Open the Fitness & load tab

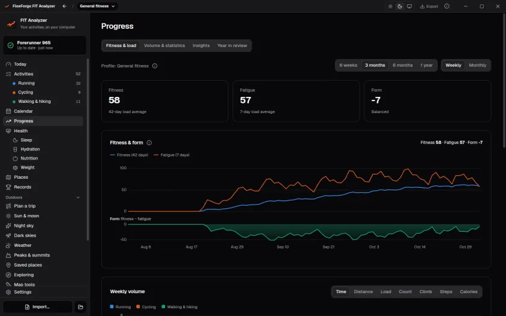pyautogui.click(x=121, y=46)
